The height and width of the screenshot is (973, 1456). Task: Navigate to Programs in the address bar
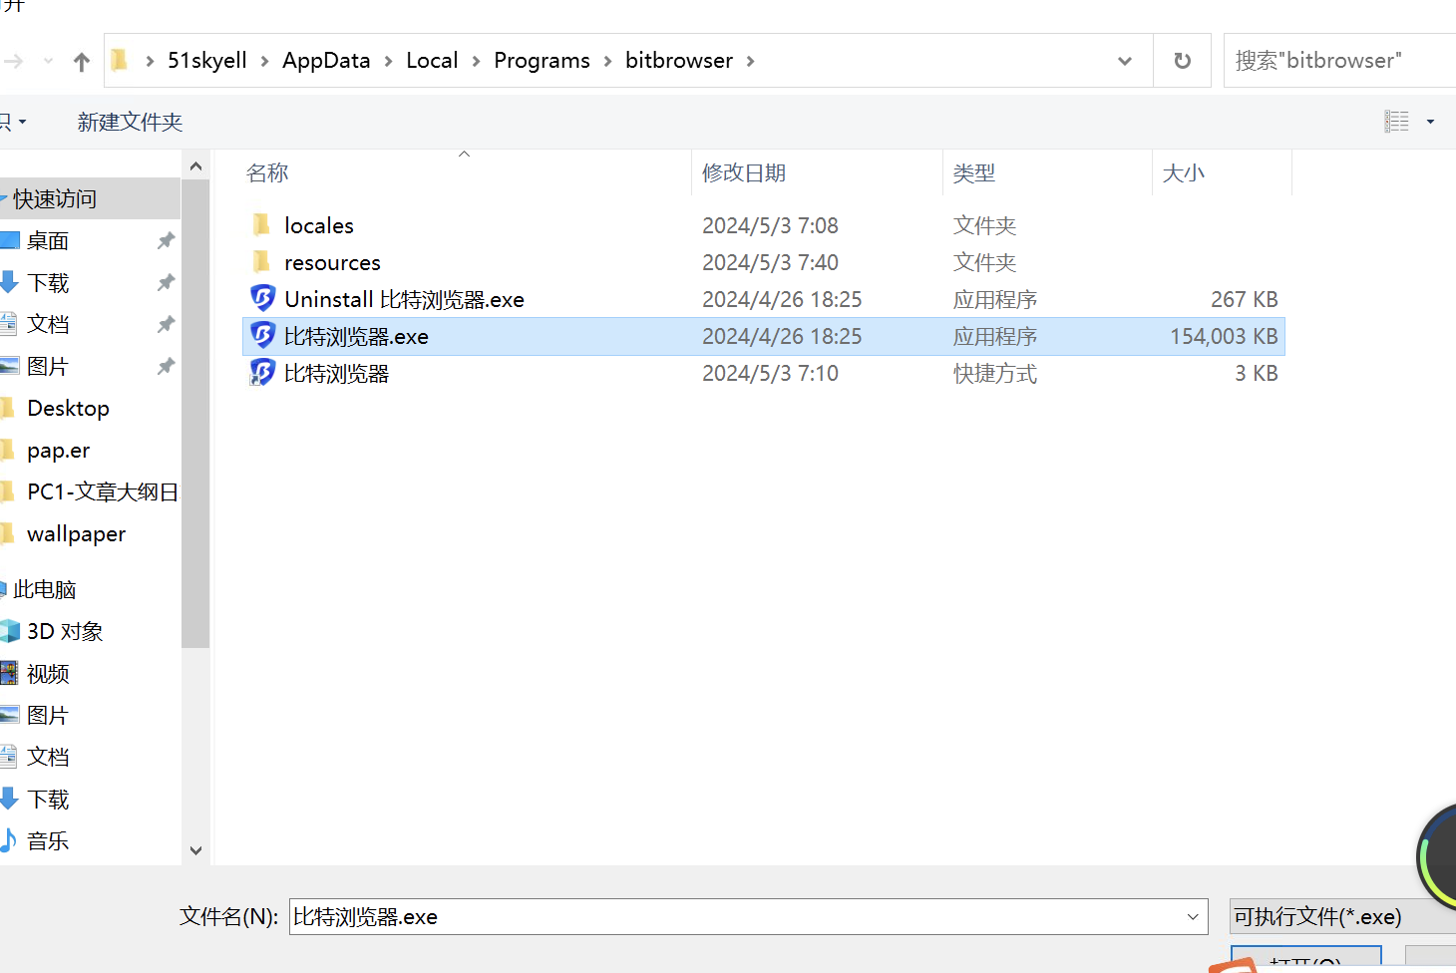click(x=542, y=61)
